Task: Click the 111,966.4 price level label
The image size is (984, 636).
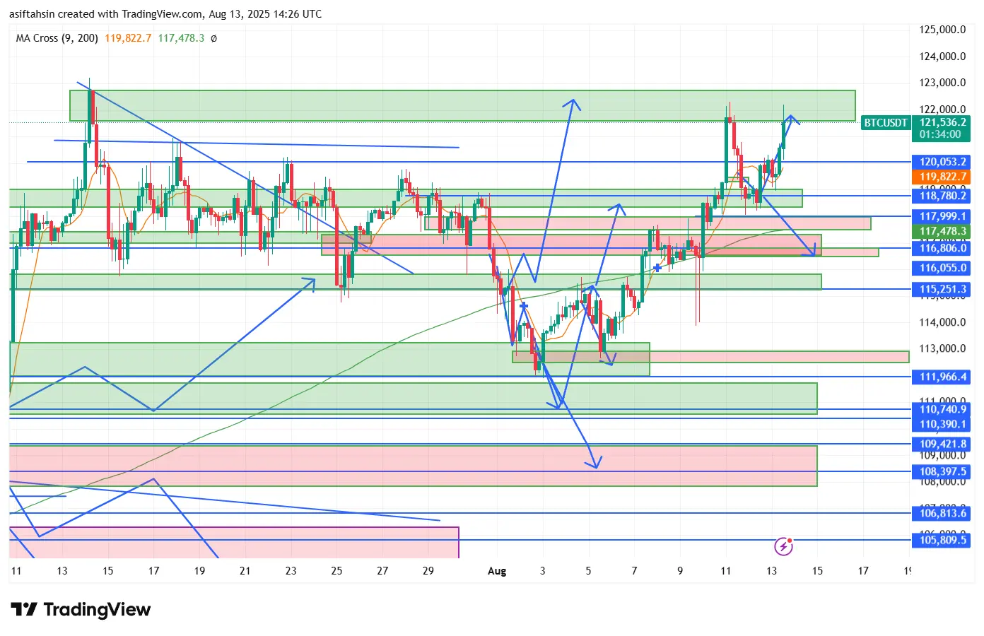Action: pyautogui.click(x=942, y=377)
